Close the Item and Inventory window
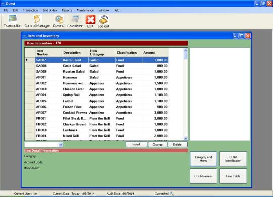 pos(248,36)
